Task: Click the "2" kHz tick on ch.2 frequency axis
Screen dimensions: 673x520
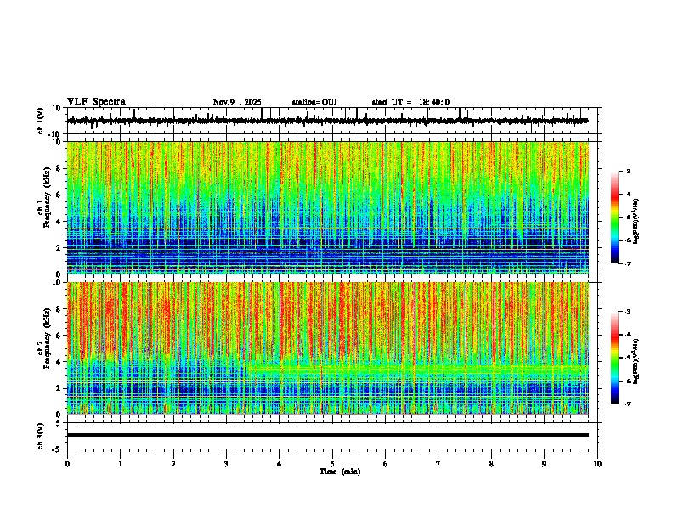Action: click(59, 388)
